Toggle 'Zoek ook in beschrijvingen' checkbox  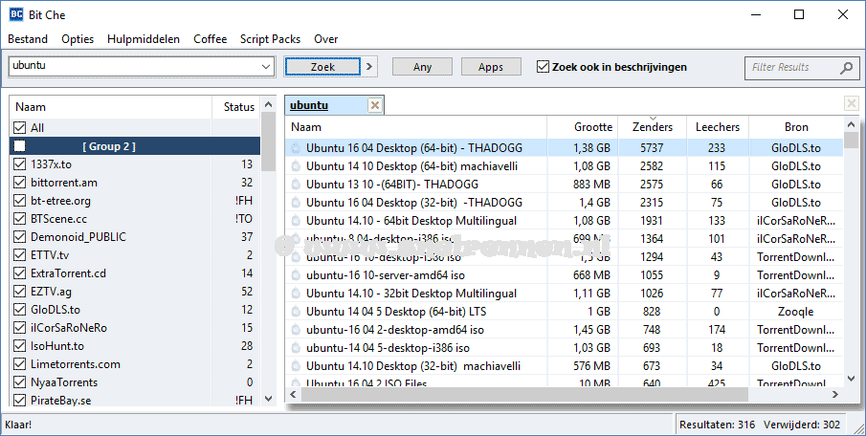pos(543,67)
